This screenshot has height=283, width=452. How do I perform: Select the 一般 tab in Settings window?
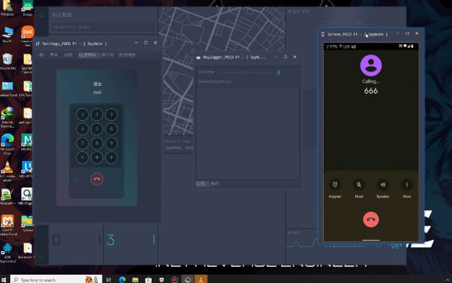point(40,55)
